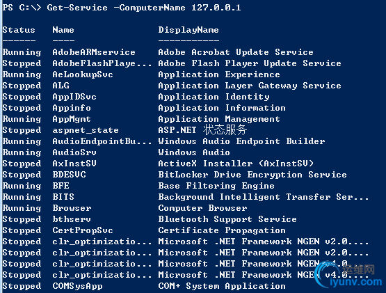Select the CertPropSvc service name
The width and height of the screenshot is (386, 293).
tap(83, 230)
